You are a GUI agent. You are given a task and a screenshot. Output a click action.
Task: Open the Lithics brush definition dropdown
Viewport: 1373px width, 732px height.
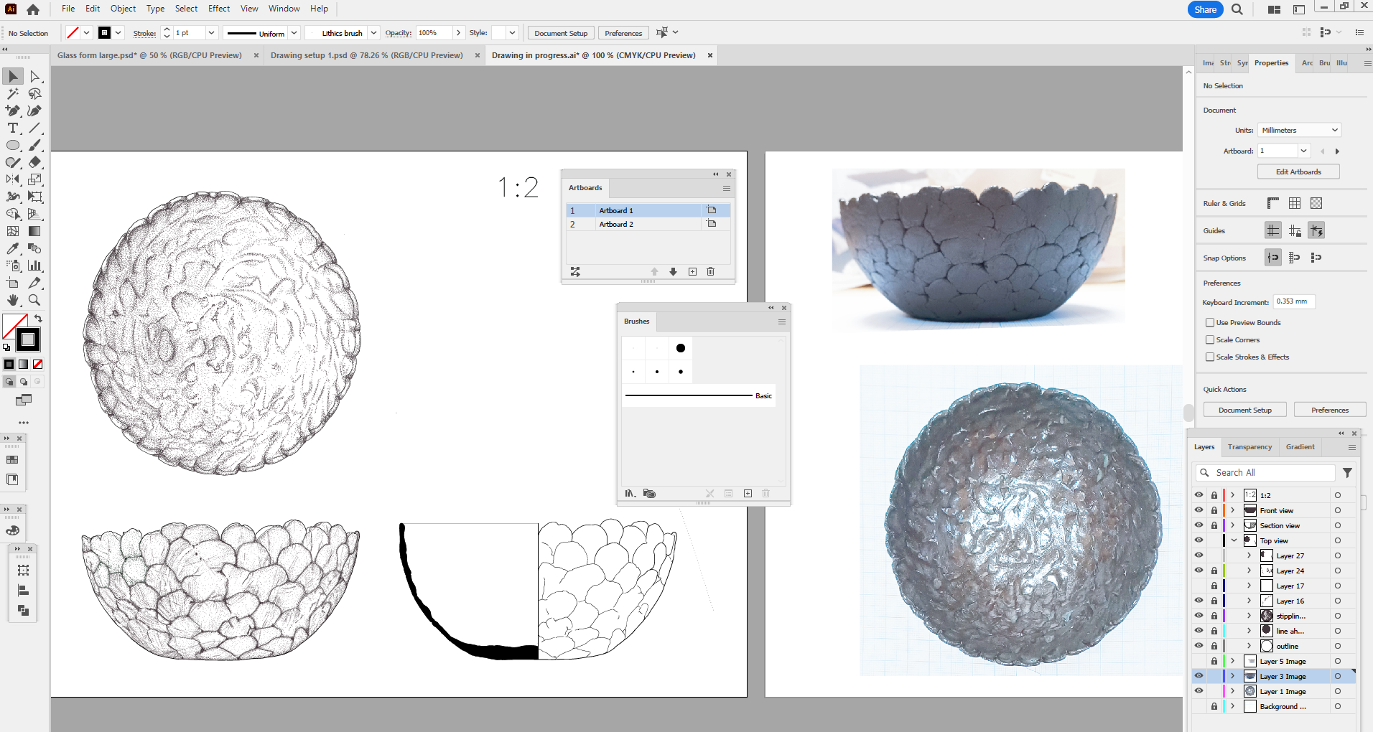tap(373, 33)
